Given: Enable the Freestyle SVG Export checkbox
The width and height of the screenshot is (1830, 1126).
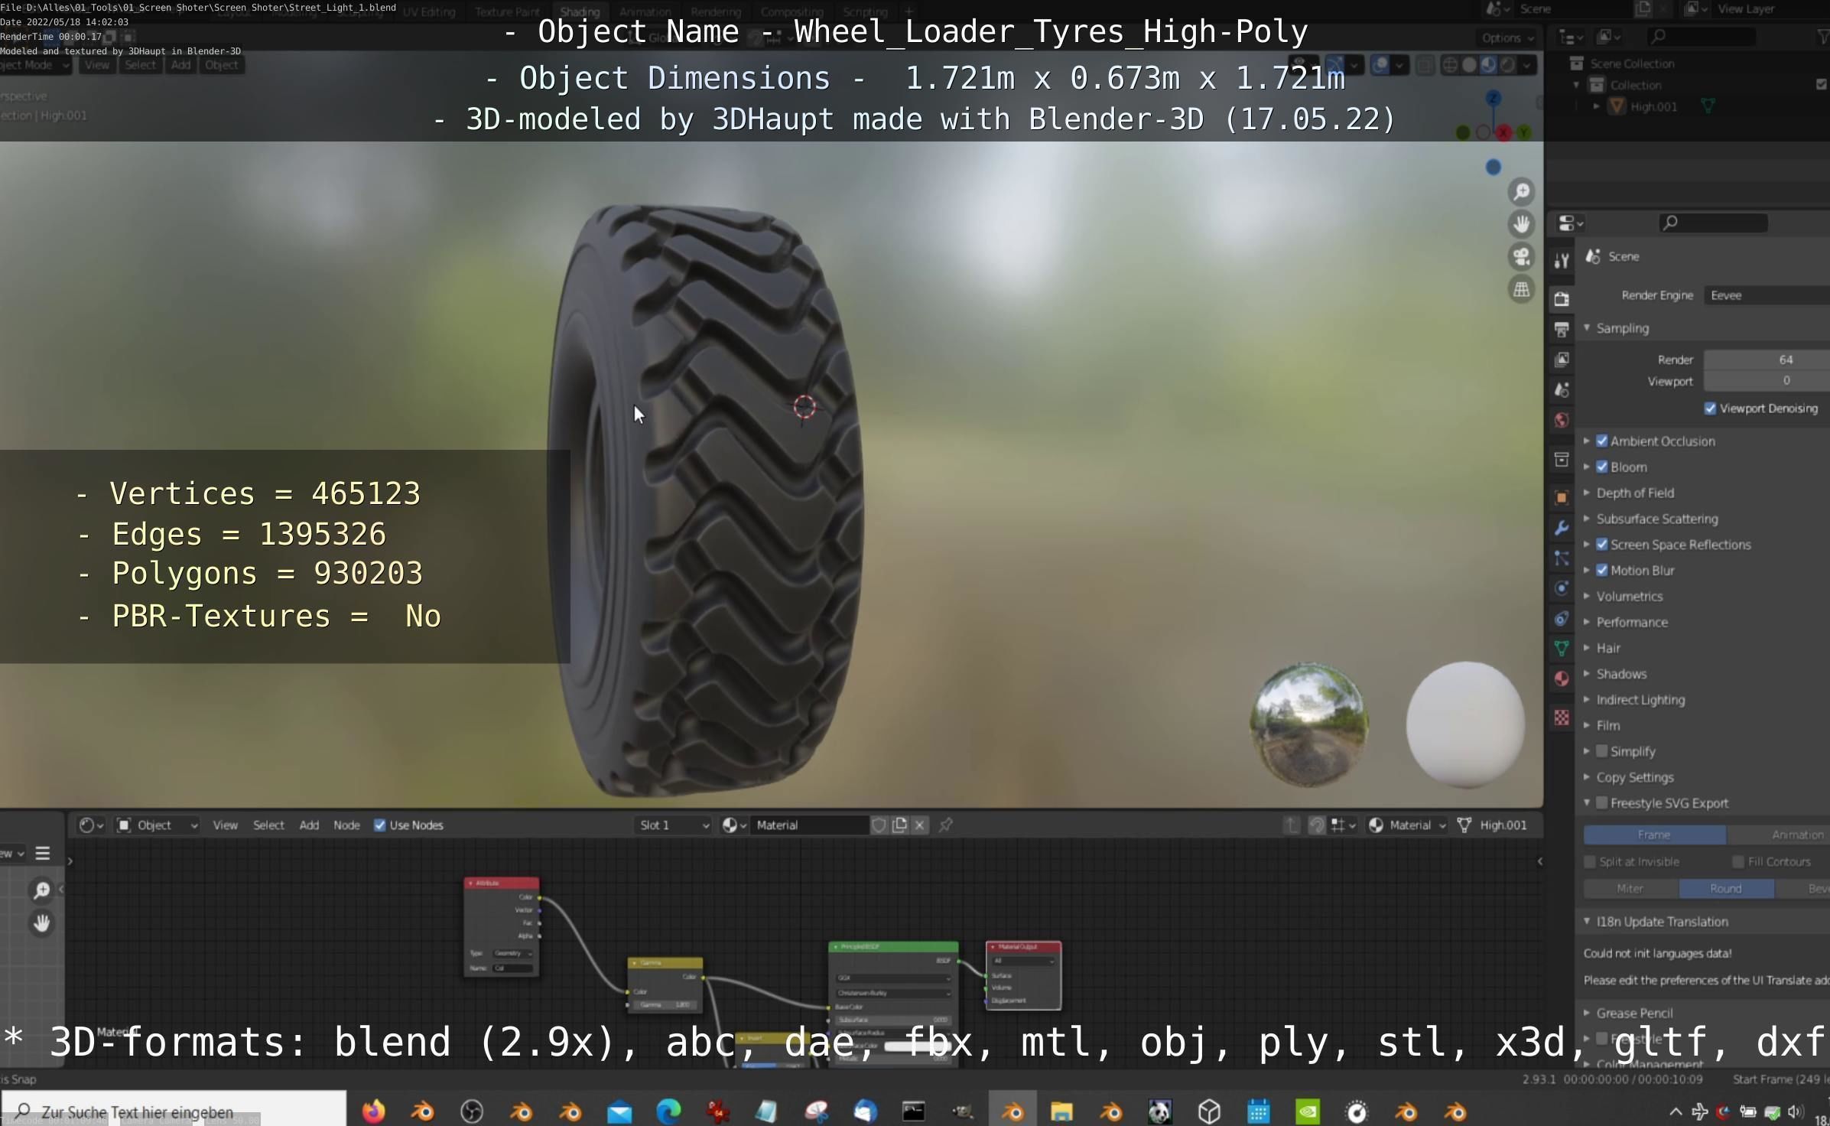Looking at the screenshot, I should pos(1602,802).
